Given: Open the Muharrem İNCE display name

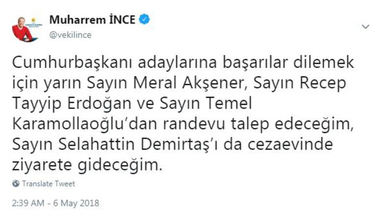Looking at the screenshot, I should (x=92, y=20).
